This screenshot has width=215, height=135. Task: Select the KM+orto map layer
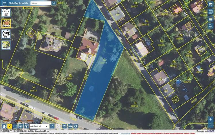pos(6,23)
